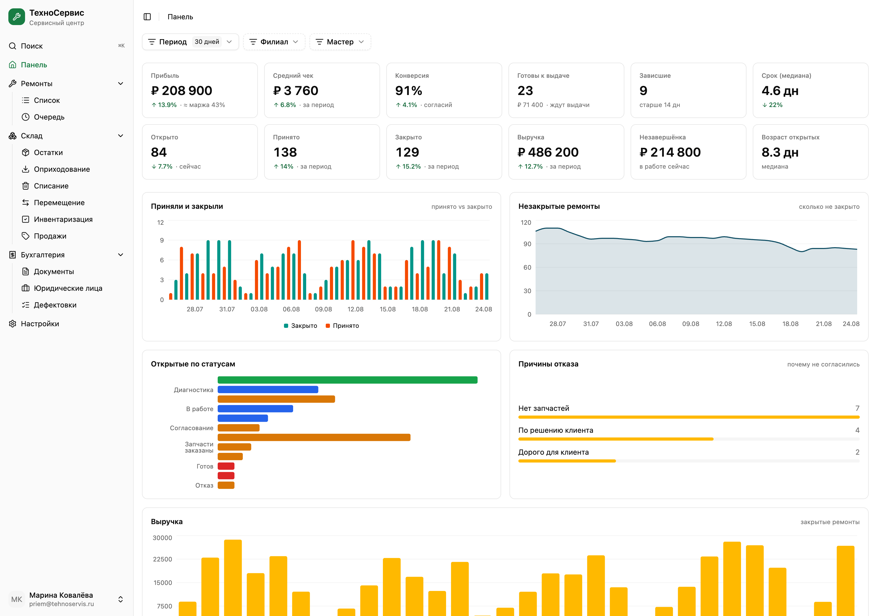Toggle the sidebar panel icon
Screen dimensions: 877x616
[x=147, y=17]
